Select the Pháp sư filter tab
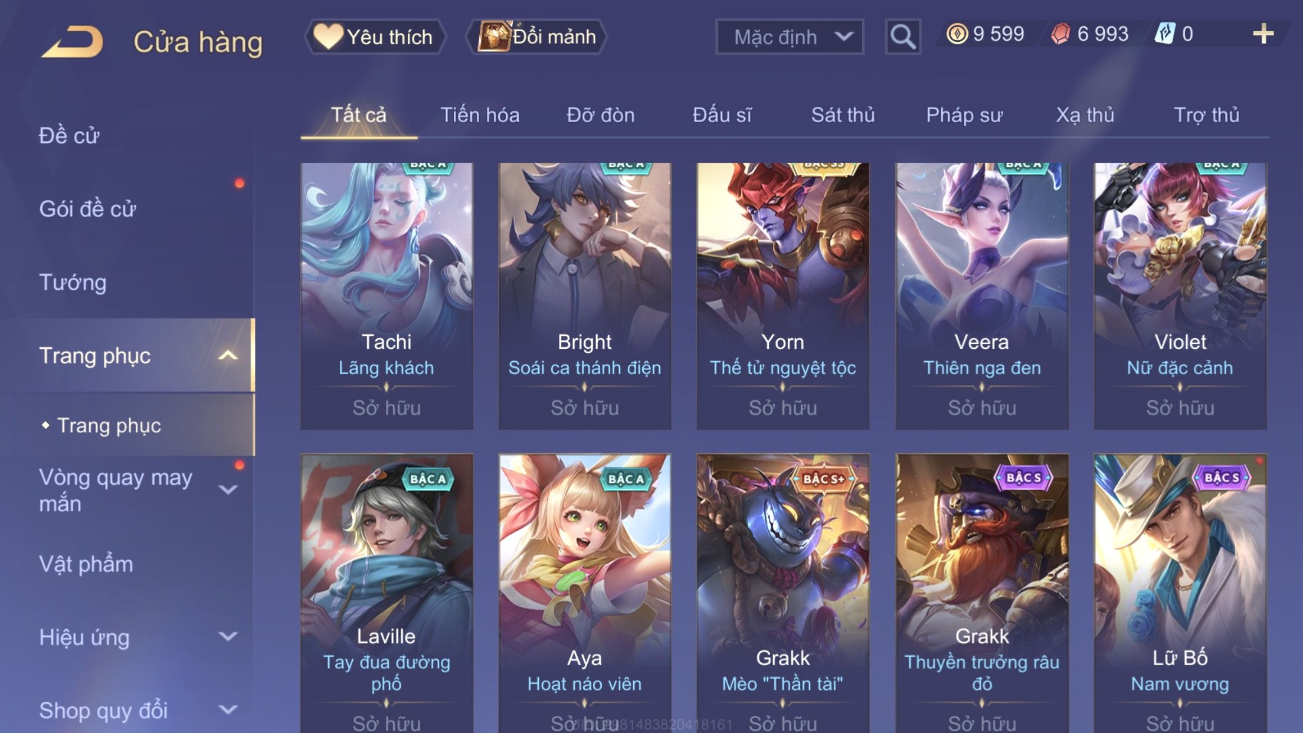The image size is (1303, 733). (964, 114)
